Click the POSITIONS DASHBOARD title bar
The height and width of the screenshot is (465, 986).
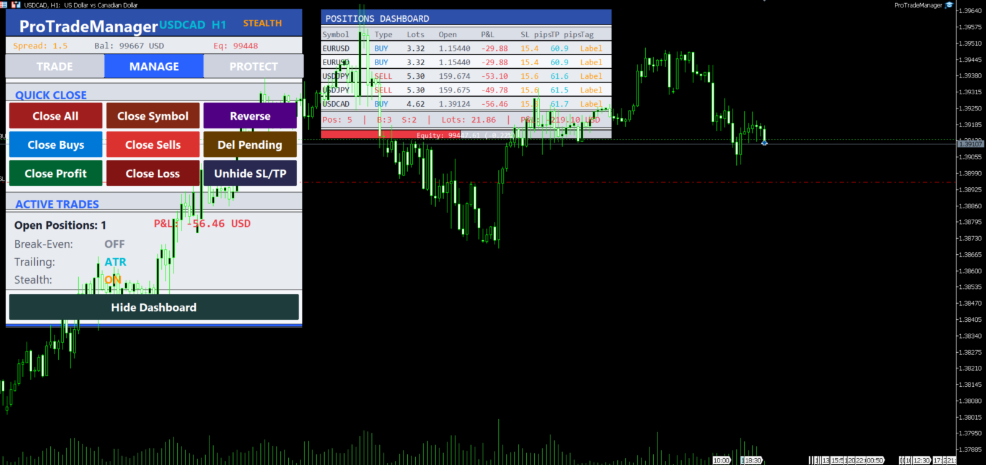[466, 18]
